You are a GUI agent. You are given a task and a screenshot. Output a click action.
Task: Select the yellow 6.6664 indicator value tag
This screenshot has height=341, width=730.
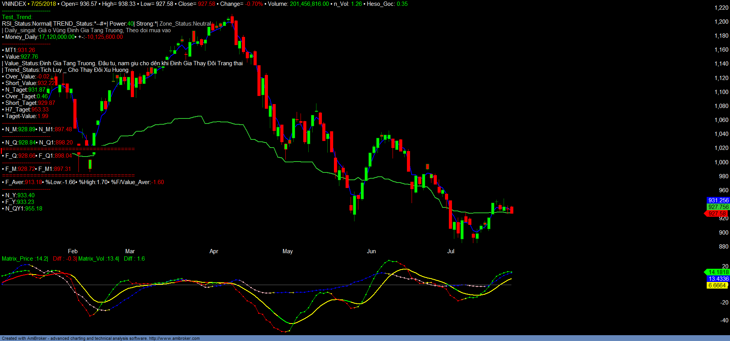[x=717, y=285]
